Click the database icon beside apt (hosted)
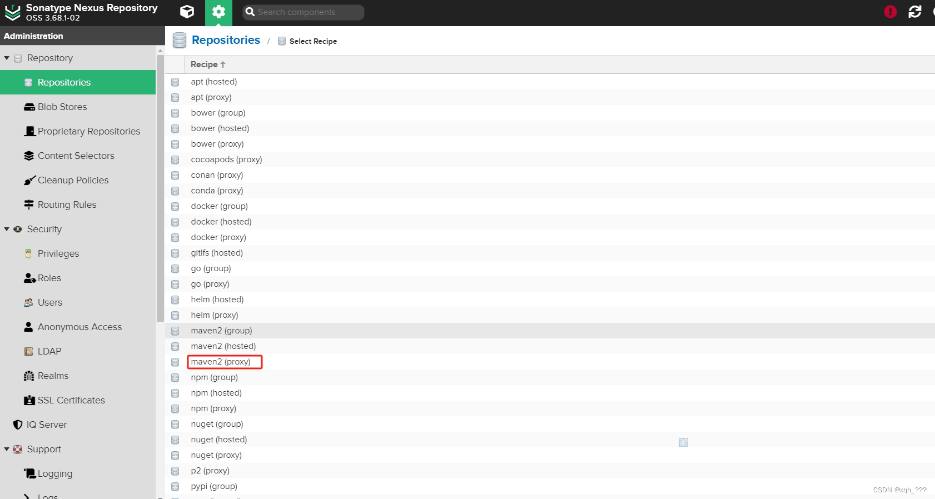Image resolution: width=935 pixels, height=499 pixels. (x=175, y=82)
